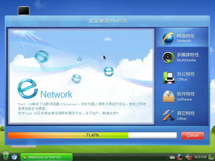The image size is (215, 161).
Task: Click the 欢迎使用Ylmf OS title bar
Action: tap(108, 21)
